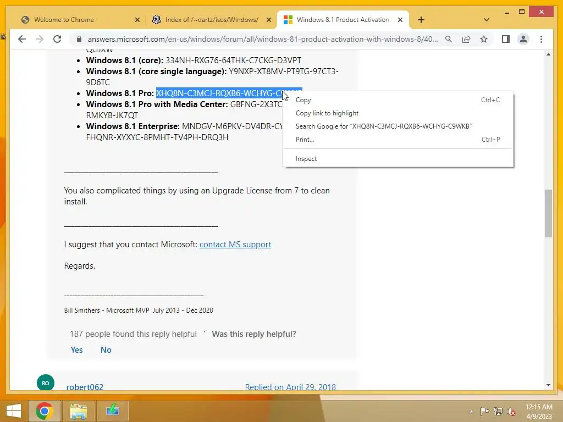This screenshot has height=422, width=563.
Task: Share this page using the share icon
Action: tap(466, 39)
